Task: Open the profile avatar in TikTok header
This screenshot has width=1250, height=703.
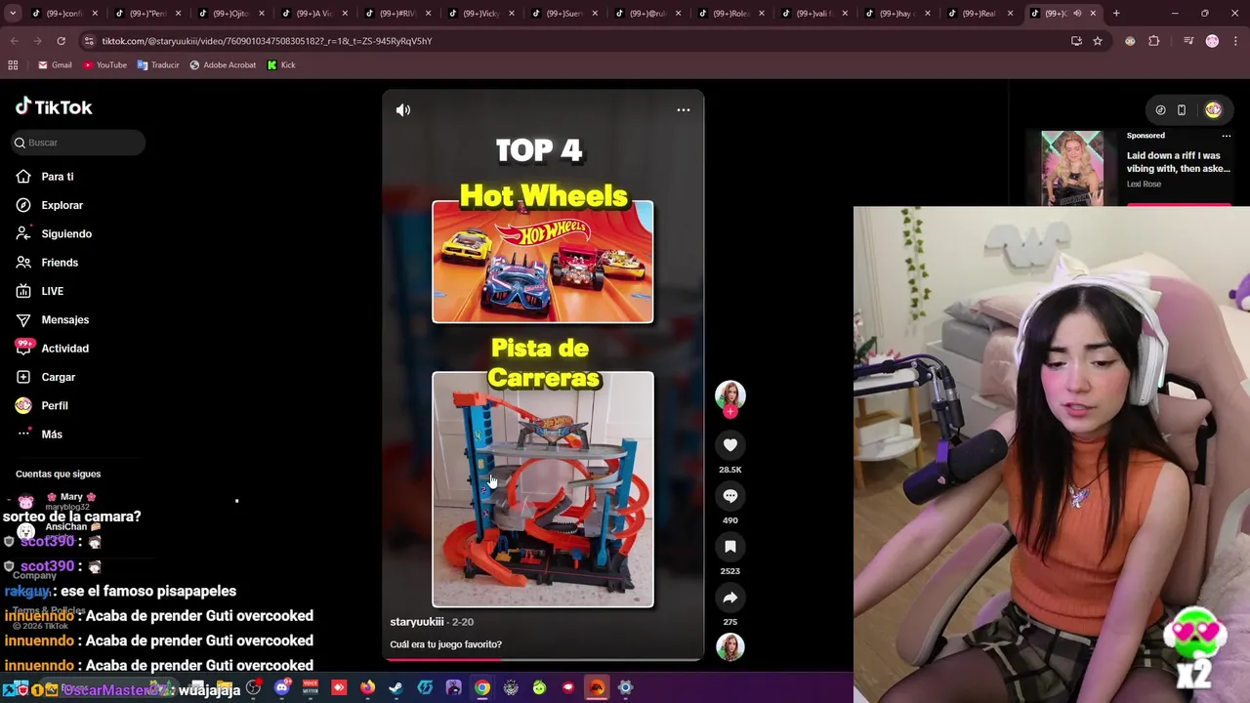Action: pyautogui.click(x=1213, y=110)
